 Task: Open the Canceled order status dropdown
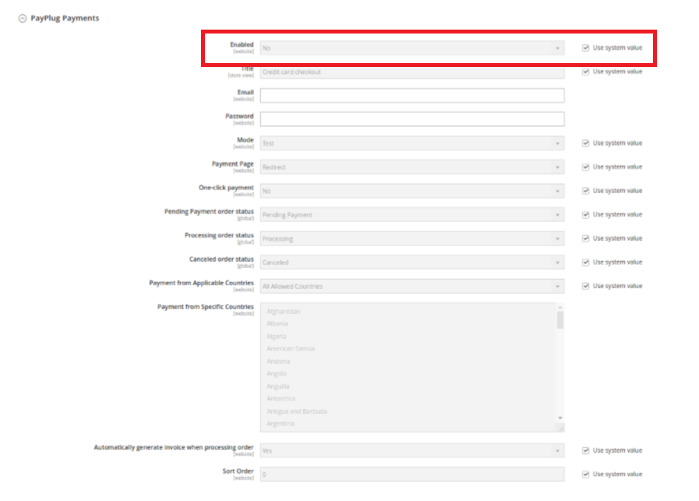click(x=412, y=262)
